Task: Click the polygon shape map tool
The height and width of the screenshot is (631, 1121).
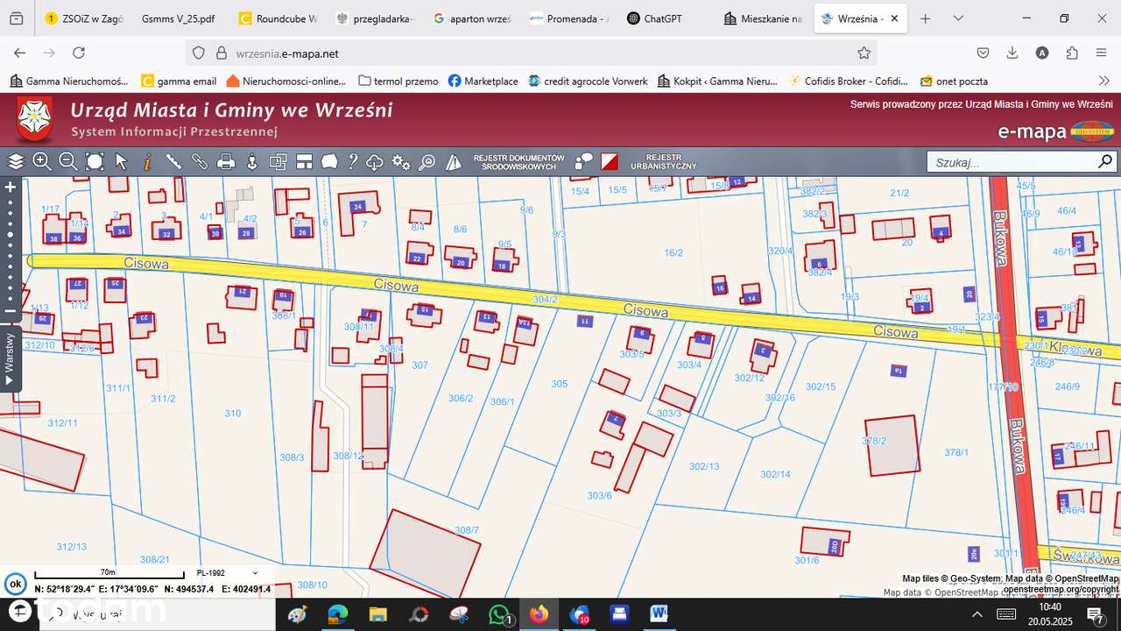Action: 329,161
